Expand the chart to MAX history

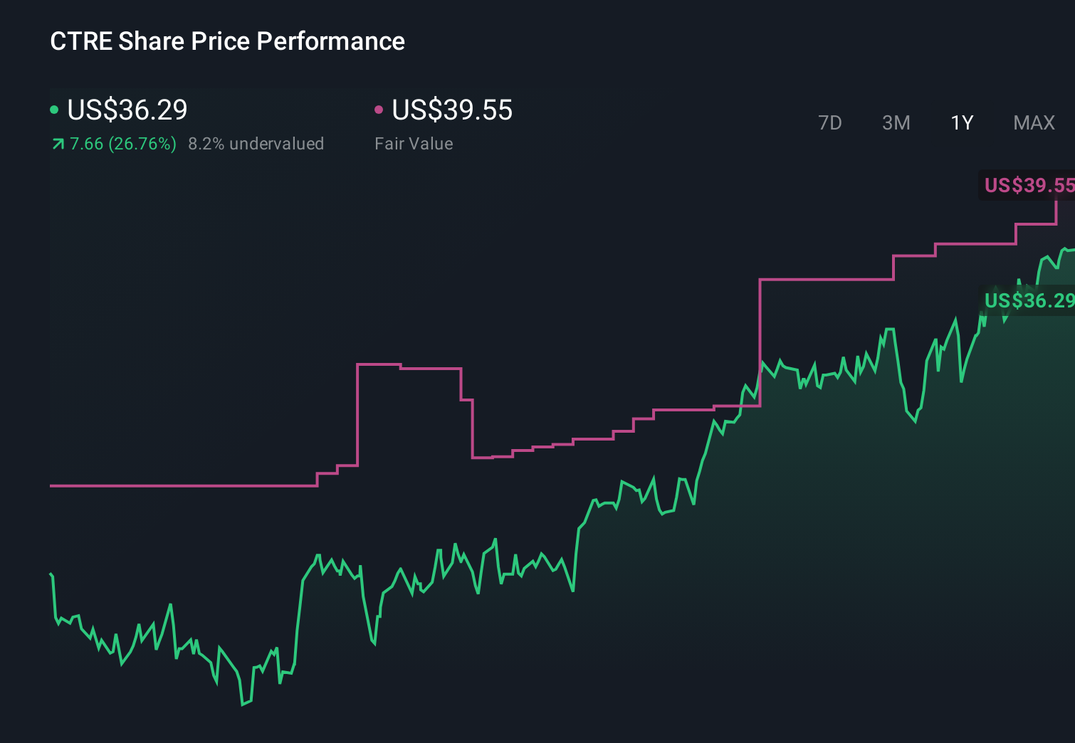(x=1033, y=122)
